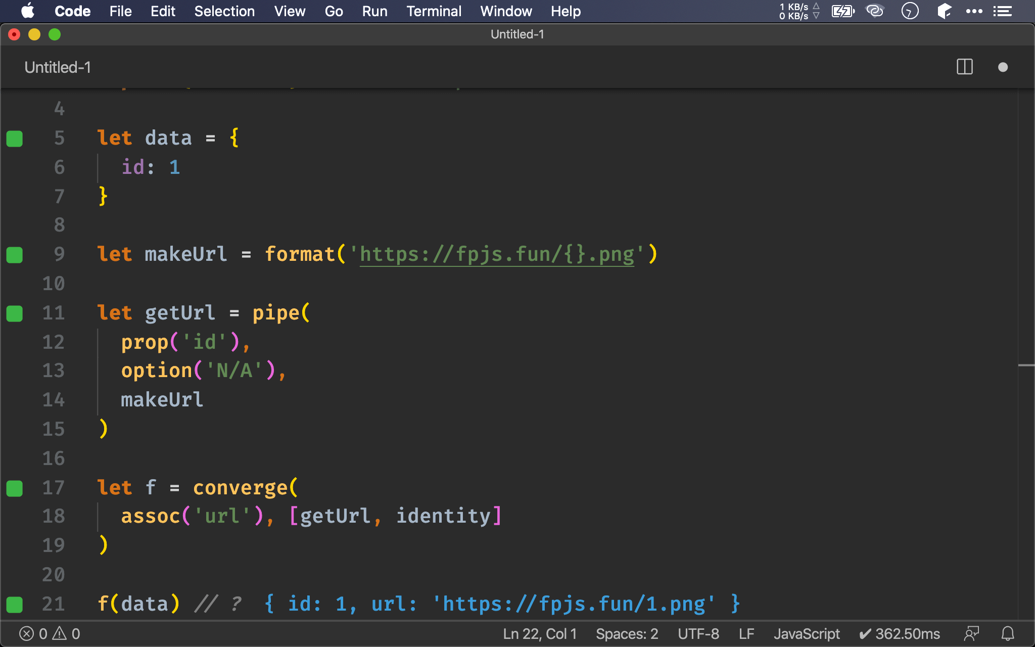
Task: Change end of line sequence via LF
Action: coord(746,634)
